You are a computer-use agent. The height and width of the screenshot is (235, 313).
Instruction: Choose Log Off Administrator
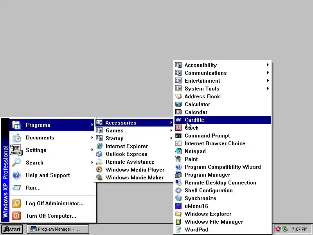(52, 203)
